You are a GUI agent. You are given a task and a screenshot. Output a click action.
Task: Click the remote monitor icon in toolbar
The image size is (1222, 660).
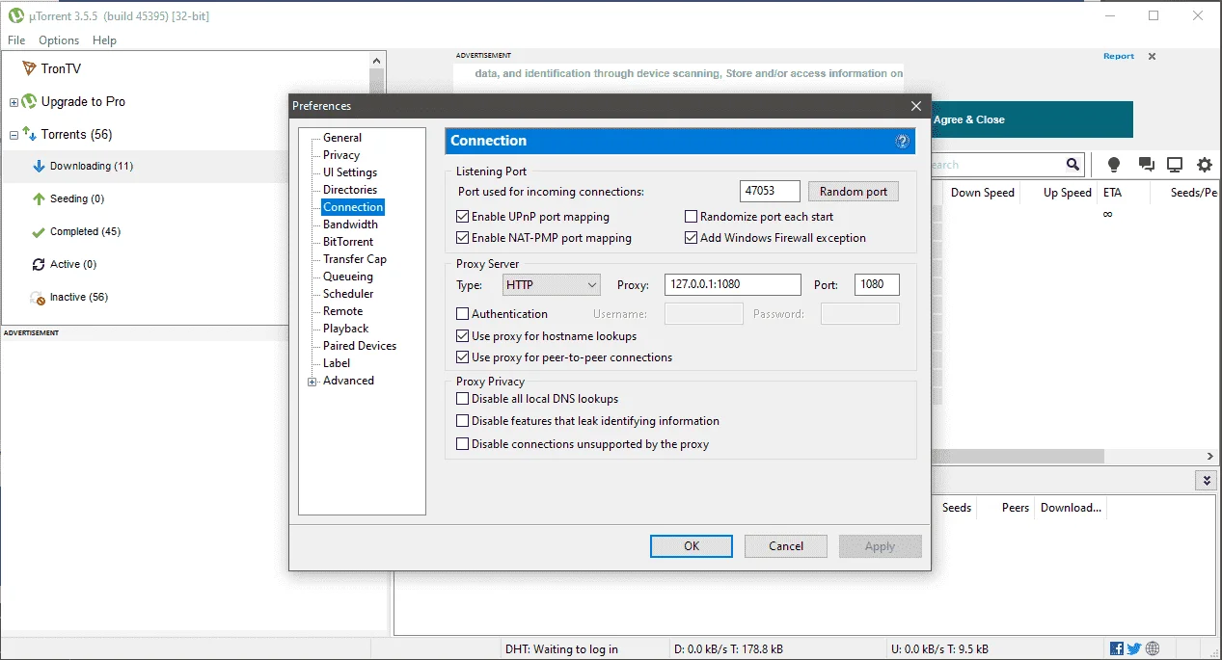tap(1175, 165)
